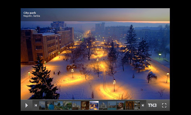The image size is (191, 115).
Task: Open the seaside tower thumbnail
Action: [112, 105]
